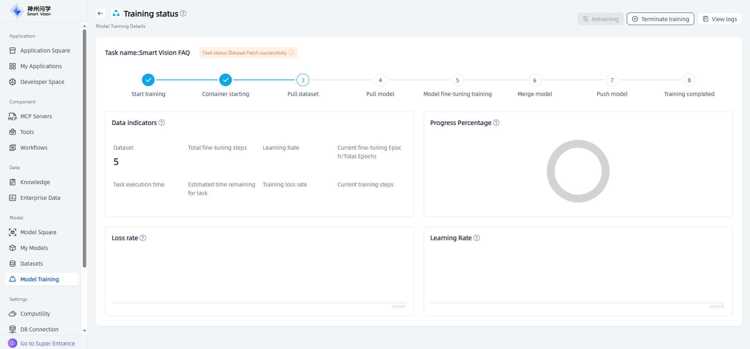Click the Progress Percentage help icon
The image size is (750, 349).
pos(496,123)
